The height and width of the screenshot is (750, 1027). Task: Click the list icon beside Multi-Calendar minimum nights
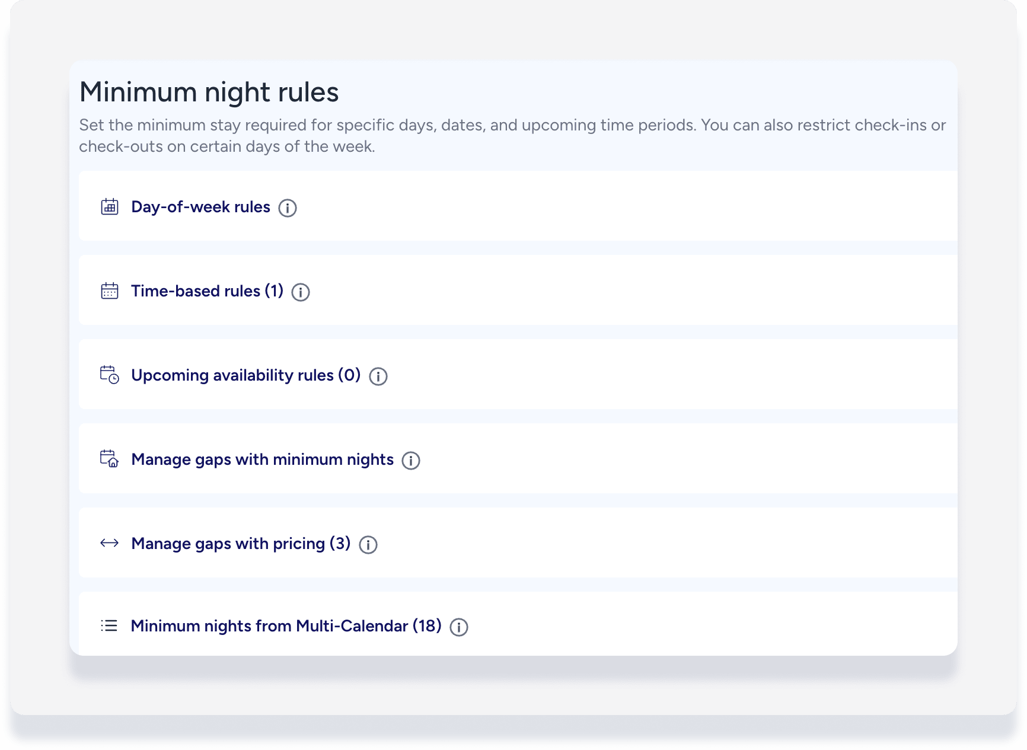(x=110, y=625)
